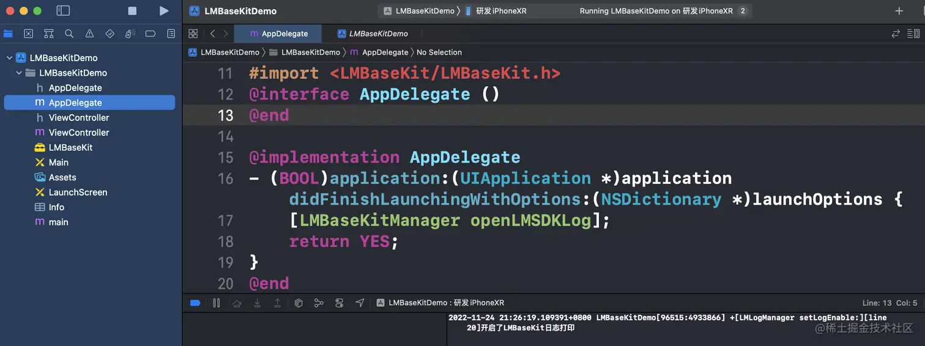Viewport: 925px width, 346px height.
Task: Pause program execution in debug bar
Action: coord(216,303)
